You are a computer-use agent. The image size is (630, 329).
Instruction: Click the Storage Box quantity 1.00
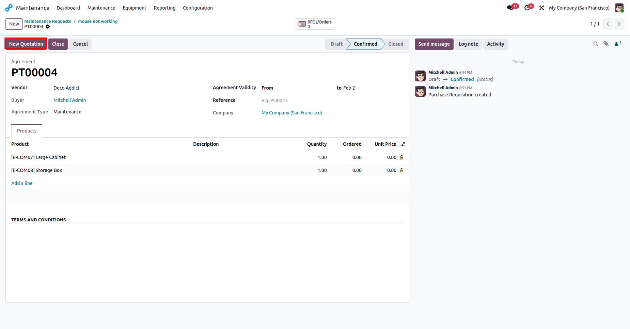pos(322,170)
